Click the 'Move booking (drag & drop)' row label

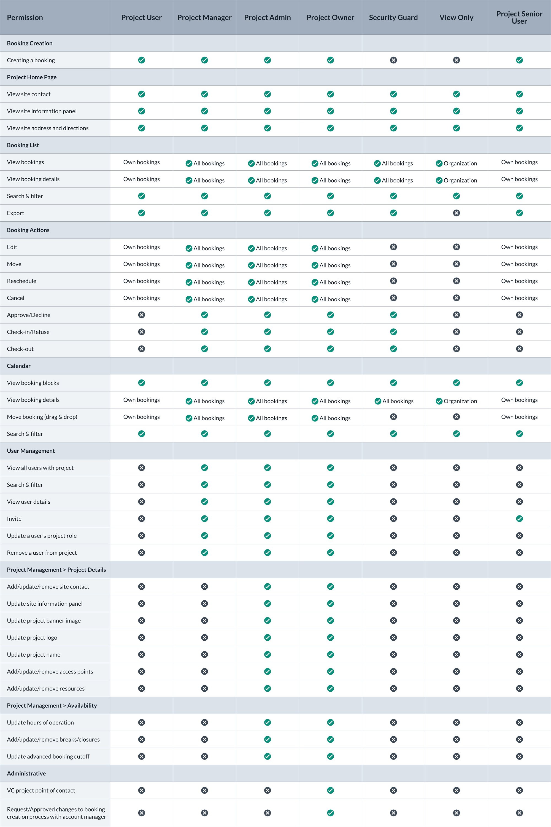(x=42, y=417)
